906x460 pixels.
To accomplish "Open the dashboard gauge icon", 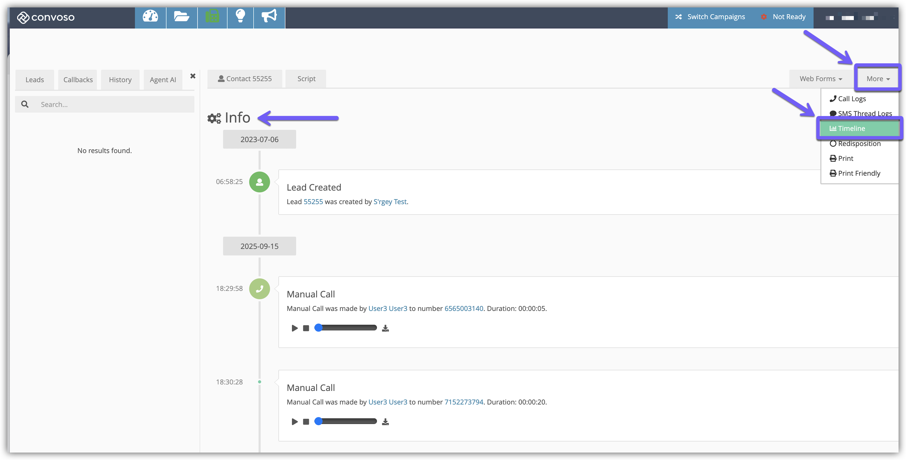I will point(150,17).
